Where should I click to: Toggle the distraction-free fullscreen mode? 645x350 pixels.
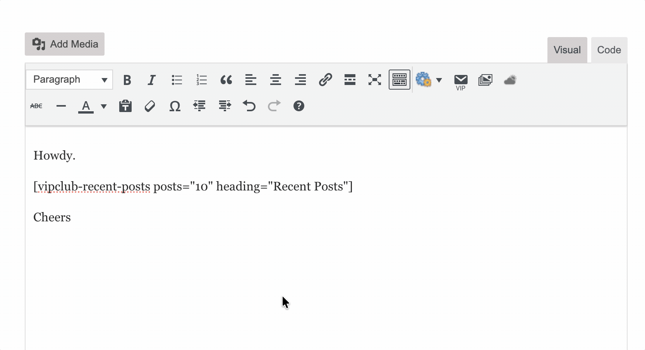[374, 80]
